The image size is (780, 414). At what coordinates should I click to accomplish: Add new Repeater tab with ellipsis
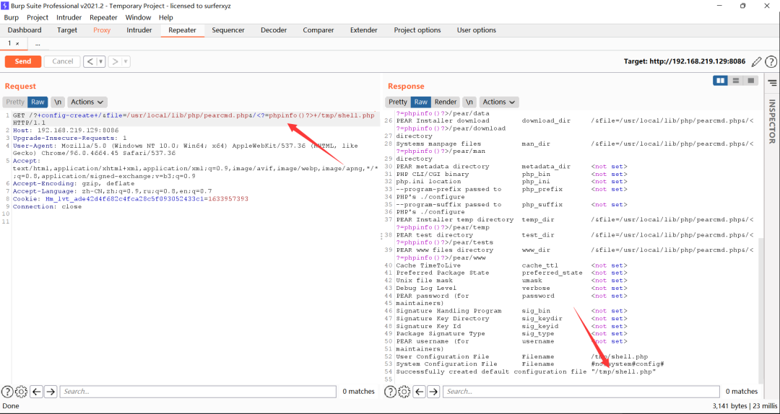coord(38,44)
